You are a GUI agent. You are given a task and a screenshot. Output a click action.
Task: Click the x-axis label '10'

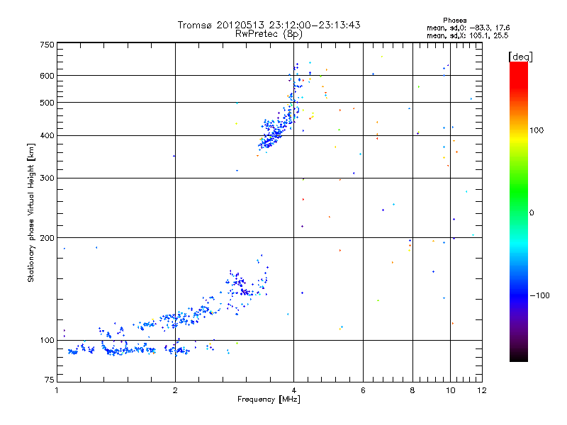pyautogui.click(x=450, y=390)
